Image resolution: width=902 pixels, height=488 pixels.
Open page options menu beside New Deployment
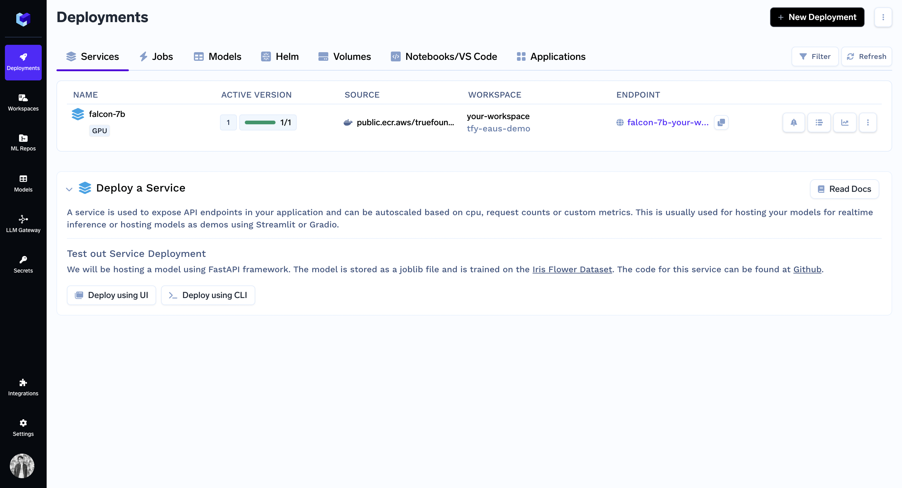(883, 17)
